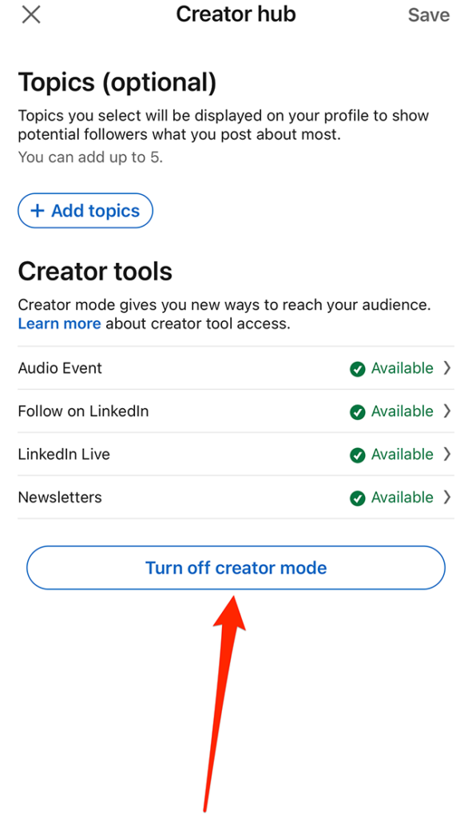Screen dimensions: 472x818
Task: Click the green checkmark beside Newsletters
Action: pyautogui.click(x=359, y=497)
